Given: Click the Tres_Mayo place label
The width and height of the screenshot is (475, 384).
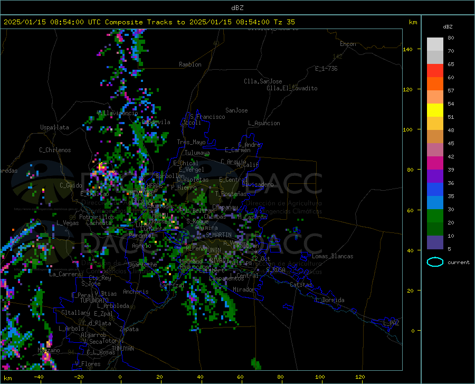Looking at the screenshot, I should tap(191, 142).
